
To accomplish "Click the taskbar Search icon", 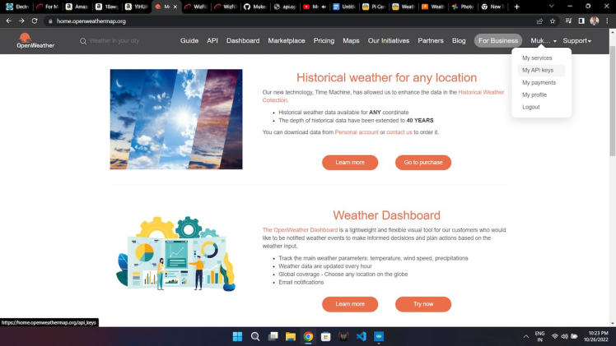I will point(255,336).
